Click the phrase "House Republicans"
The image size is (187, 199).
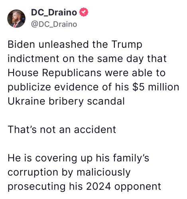(55, 73)
